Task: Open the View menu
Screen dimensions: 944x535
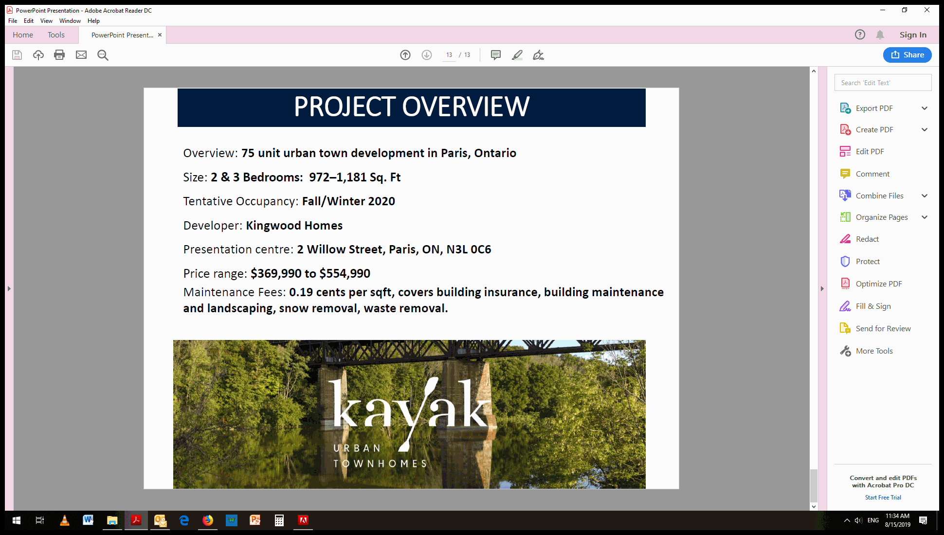Action: (46, 21)
